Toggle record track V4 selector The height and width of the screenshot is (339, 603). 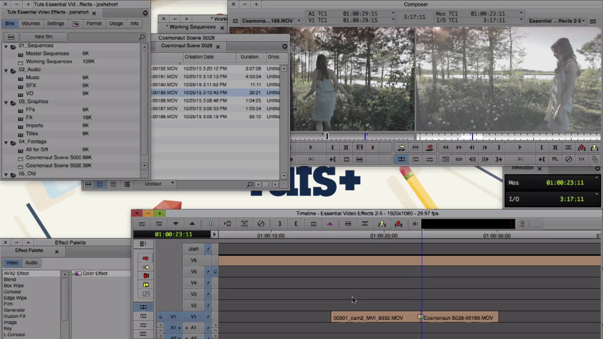pyautogui.click(x=194, y=283)
